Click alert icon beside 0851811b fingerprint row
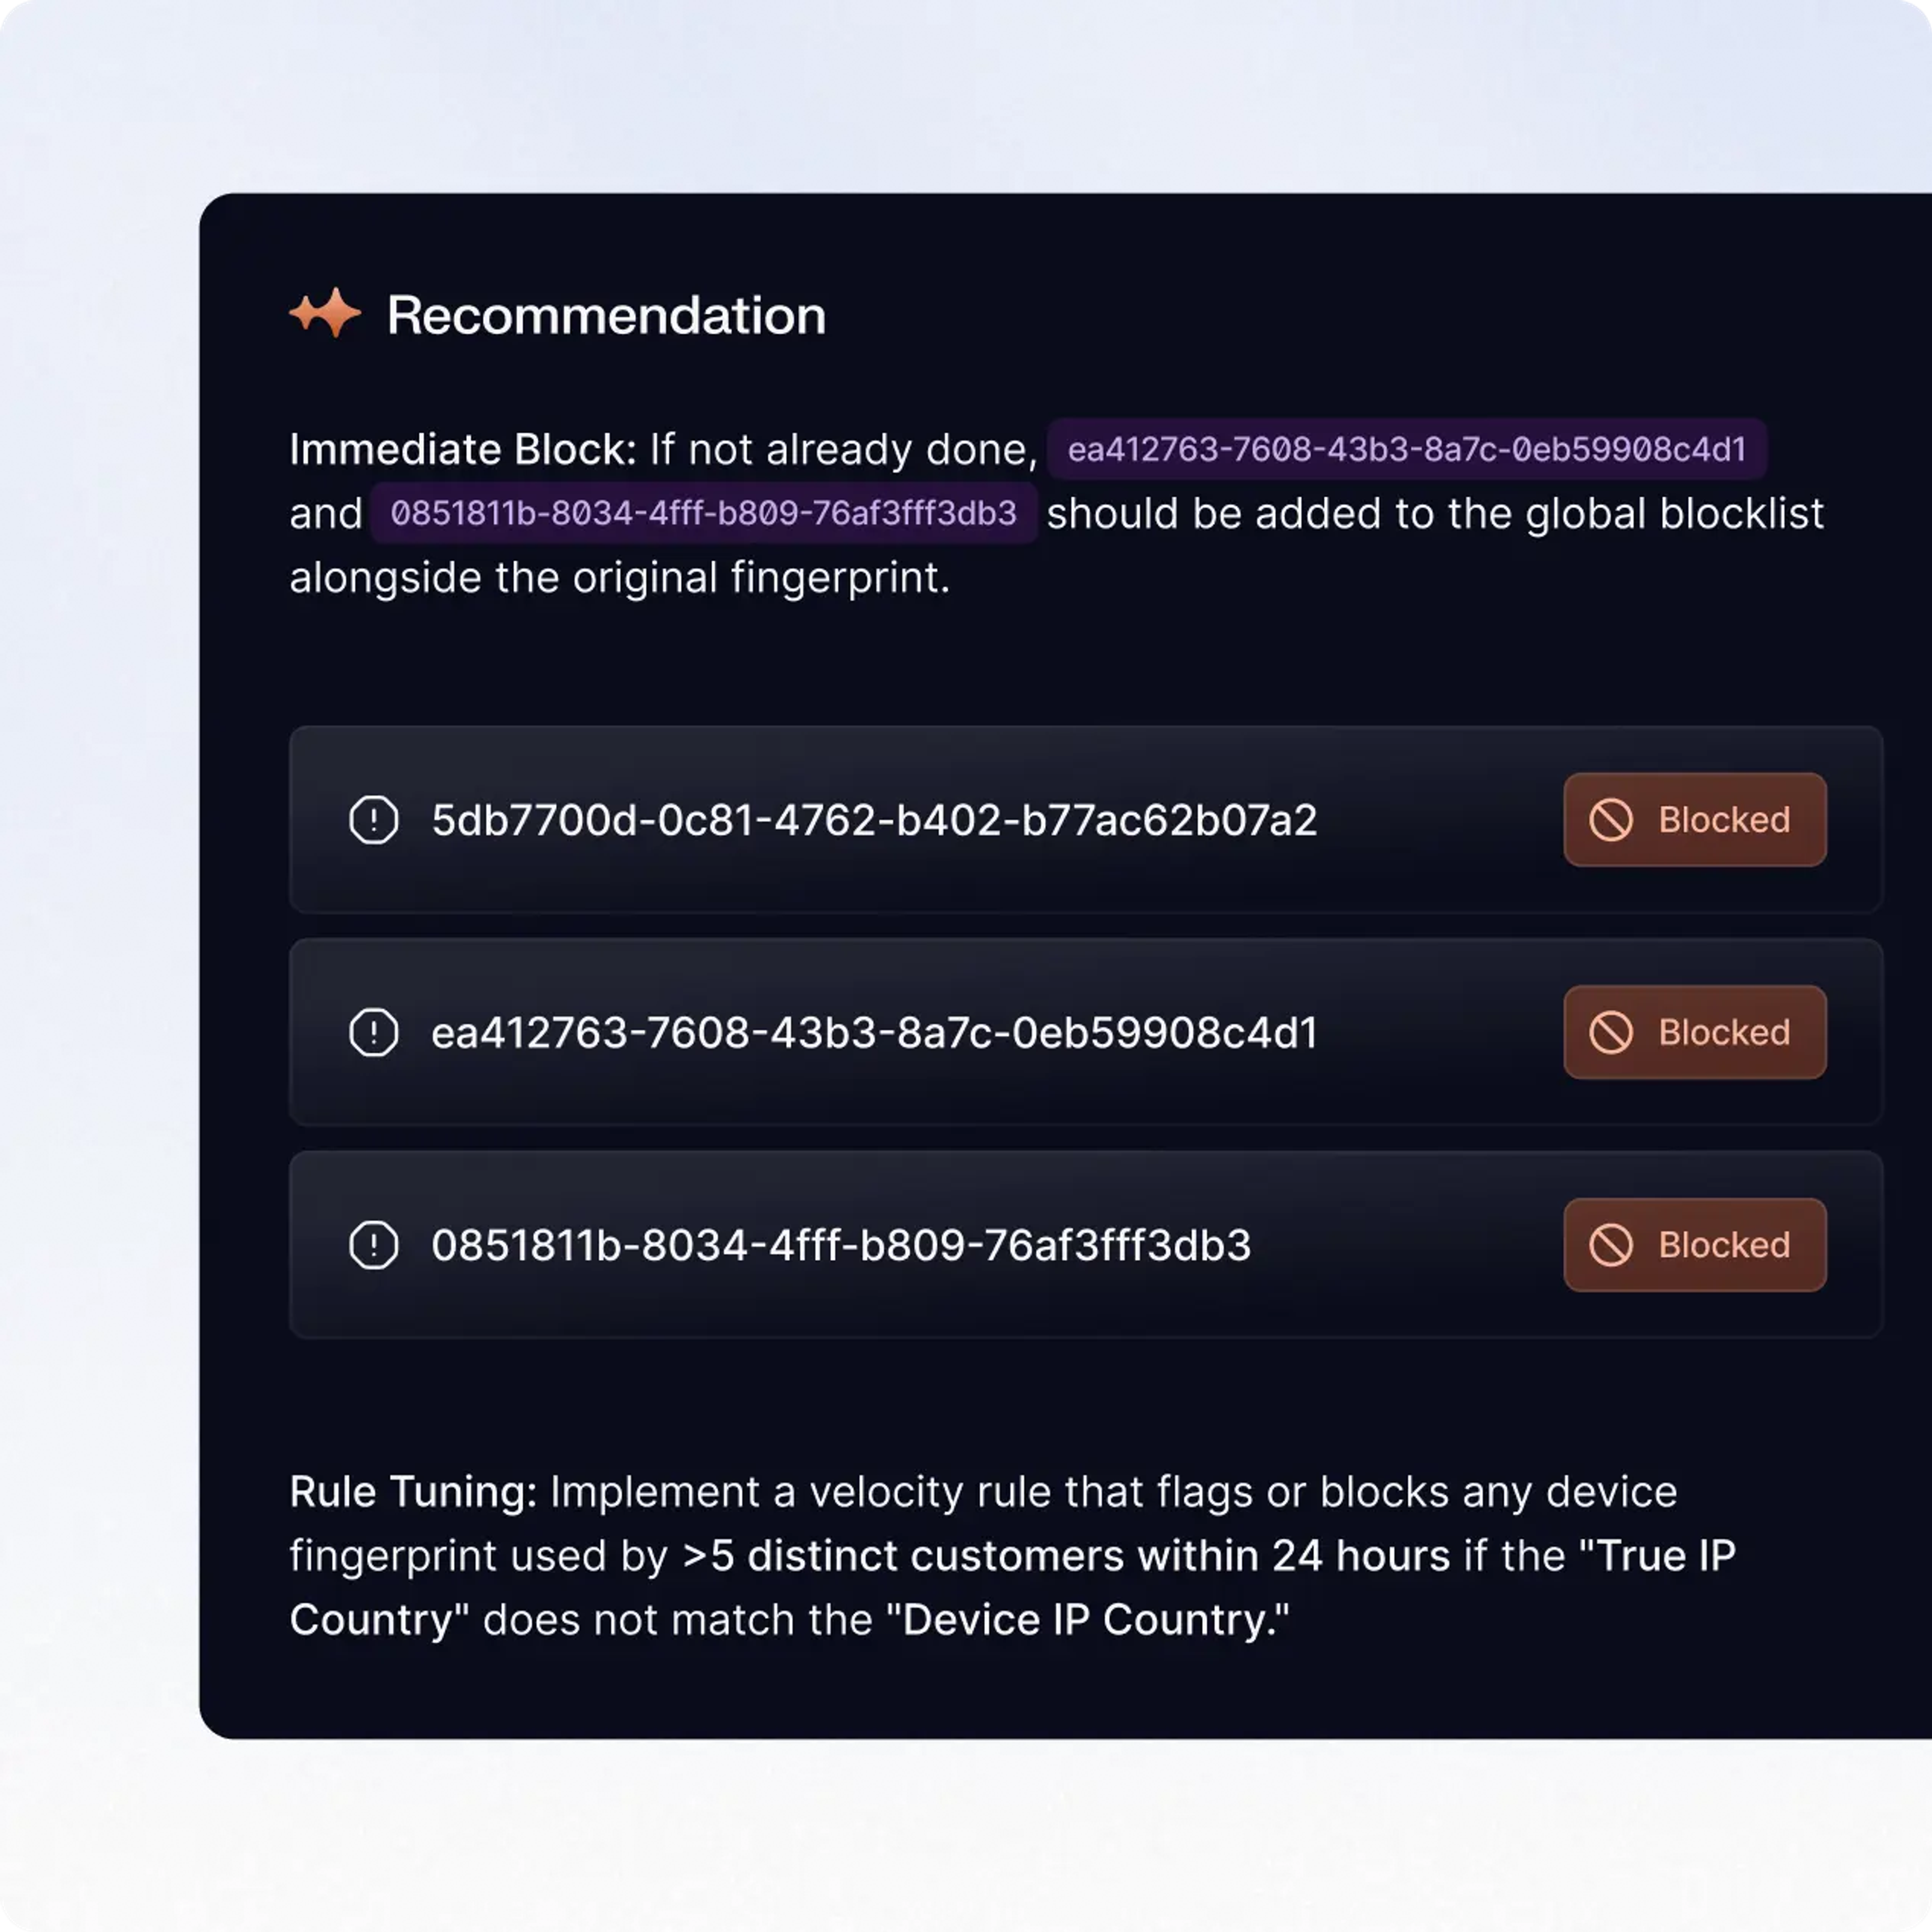This screenshot has width=1932, height=1932. tap(374, 1245)
